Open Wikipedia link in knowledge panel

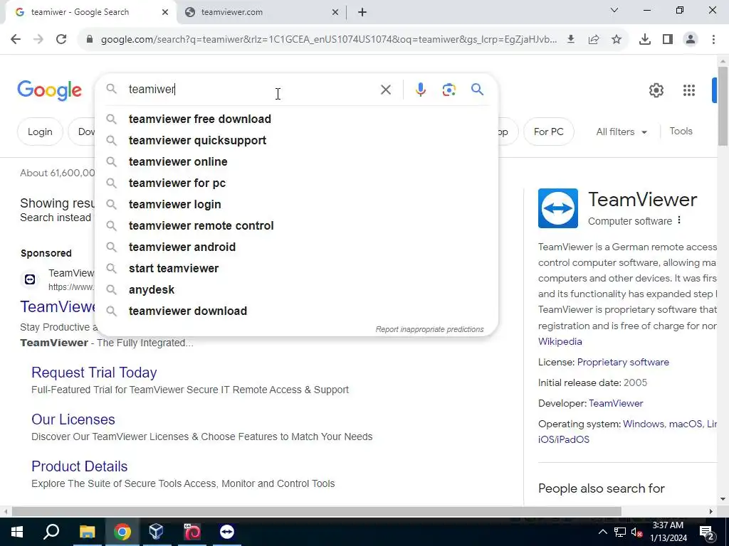[x=560, y=341]
